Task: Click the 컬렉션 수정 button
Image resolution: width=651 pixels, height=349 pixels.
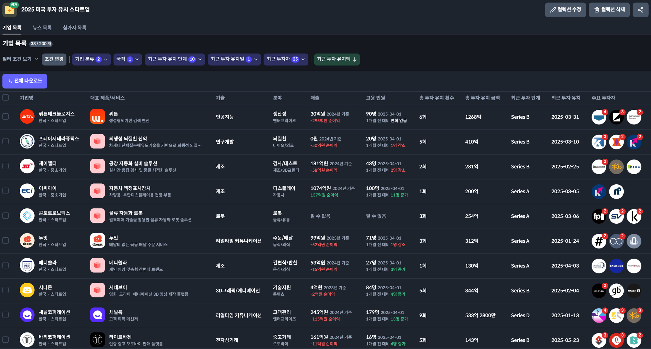Action: tap(565, 10)
